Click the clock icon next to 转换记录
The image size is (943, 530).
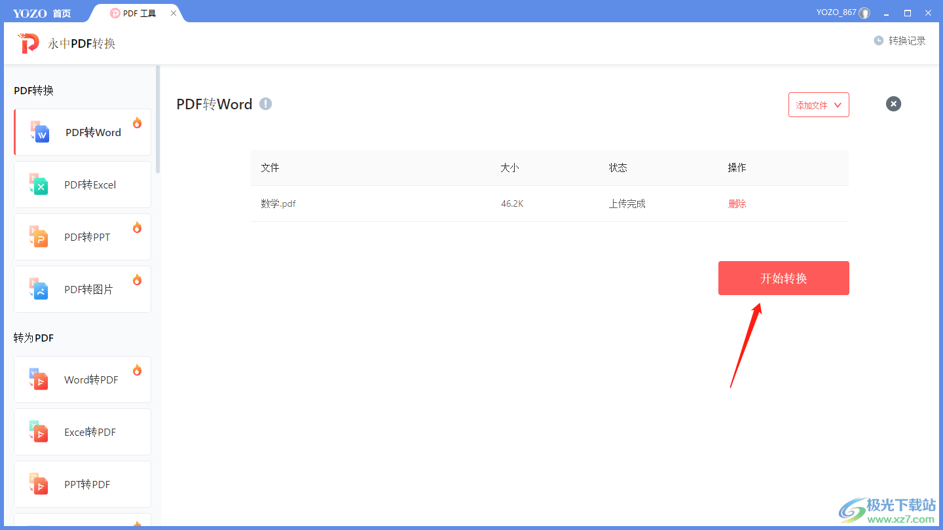tap(879, 41)
